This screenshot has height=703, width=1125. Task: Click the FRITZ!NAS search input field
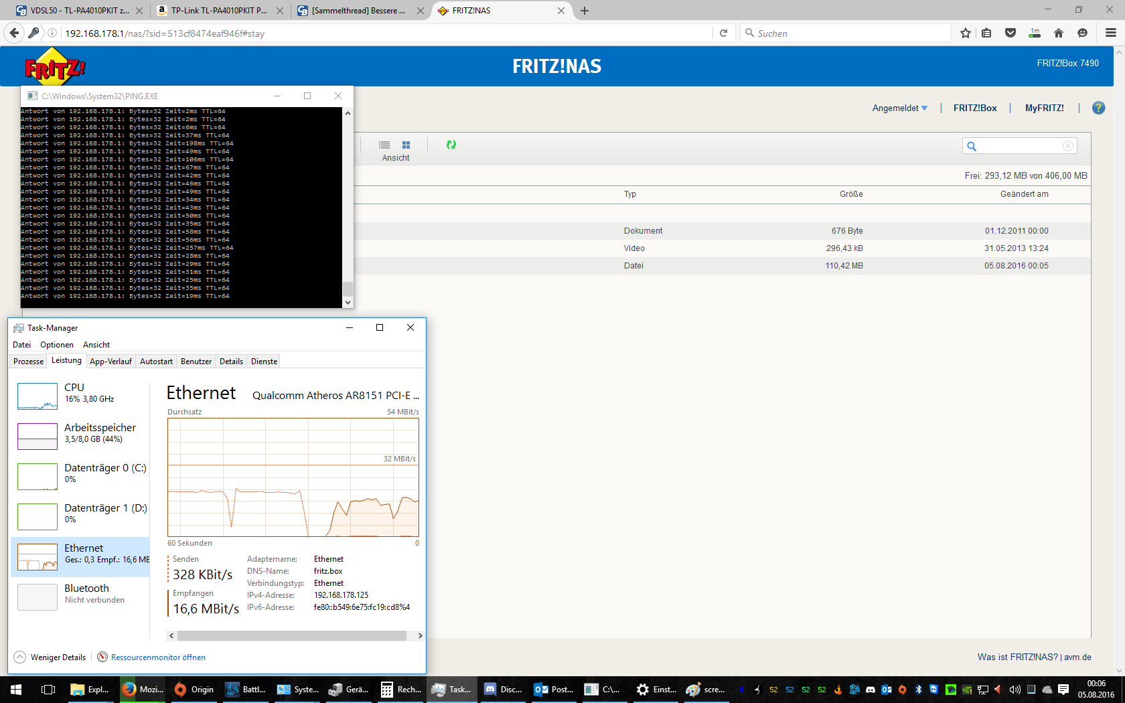[1019, 146]
